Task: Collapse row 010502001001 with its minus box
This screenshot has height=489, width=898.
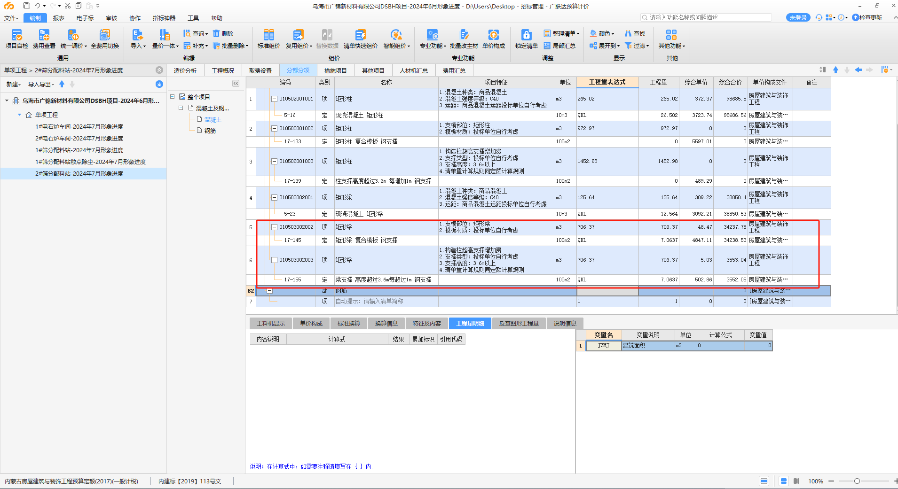Action: [274, 99]
